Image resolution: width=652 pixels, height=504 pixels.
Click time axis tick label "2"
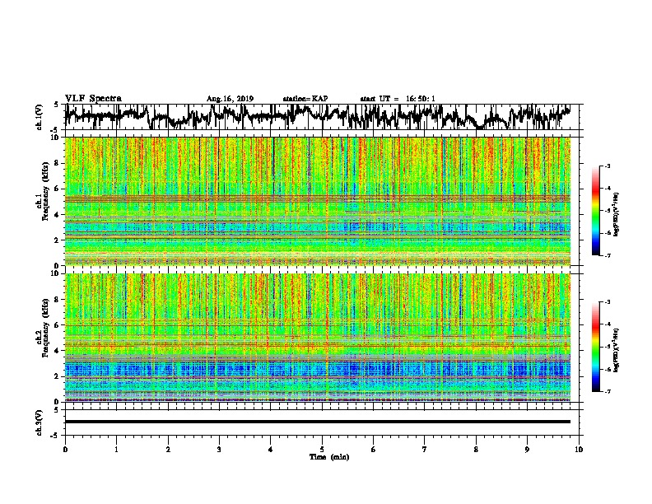[x=168, y=450]
